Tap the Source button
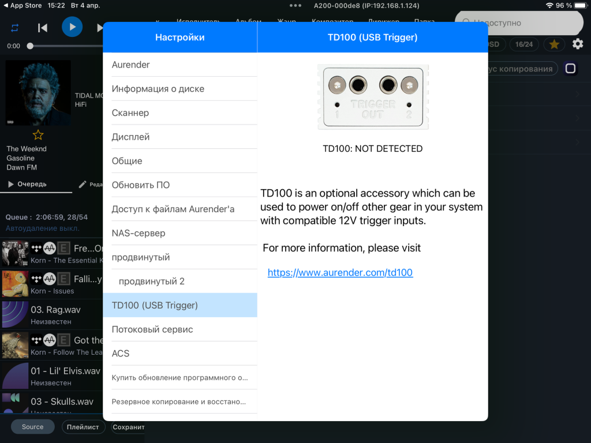 pyautogui.click(x=32, y=427)
